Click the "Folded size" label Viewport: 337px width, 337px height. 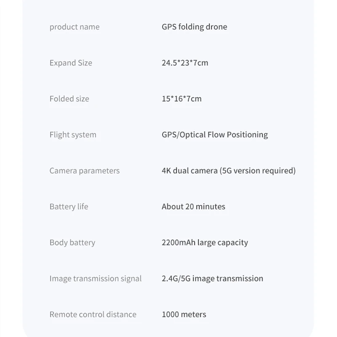(70, 99)
